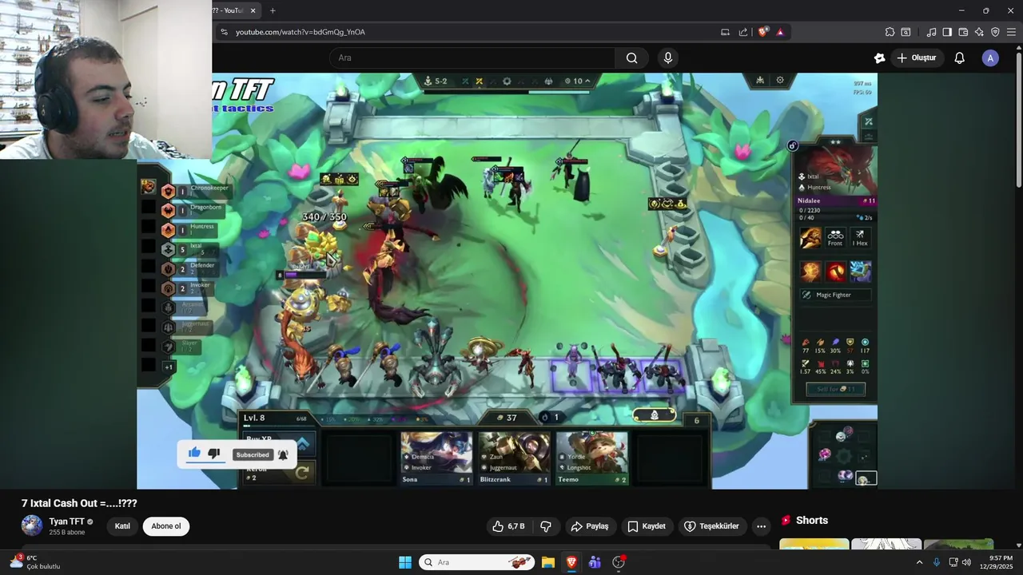The width and height of the screenshot is (1023, 575).
Task: Click the 'Sell for' button in Nidalee panel
Action: click(836, 389)
